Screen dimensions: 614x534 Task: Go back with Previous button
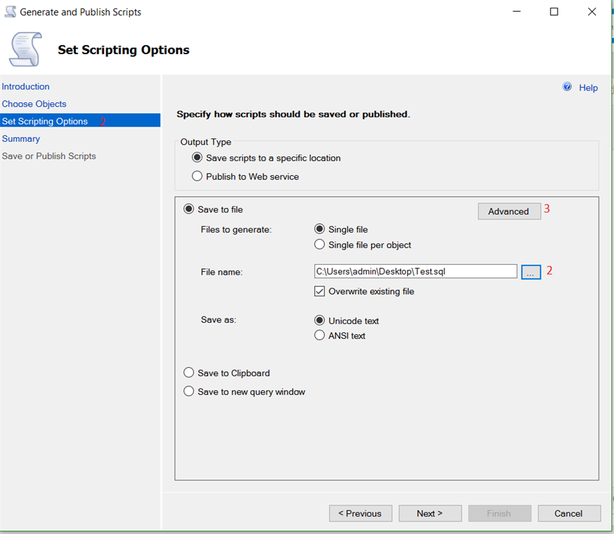pos(361,514)
